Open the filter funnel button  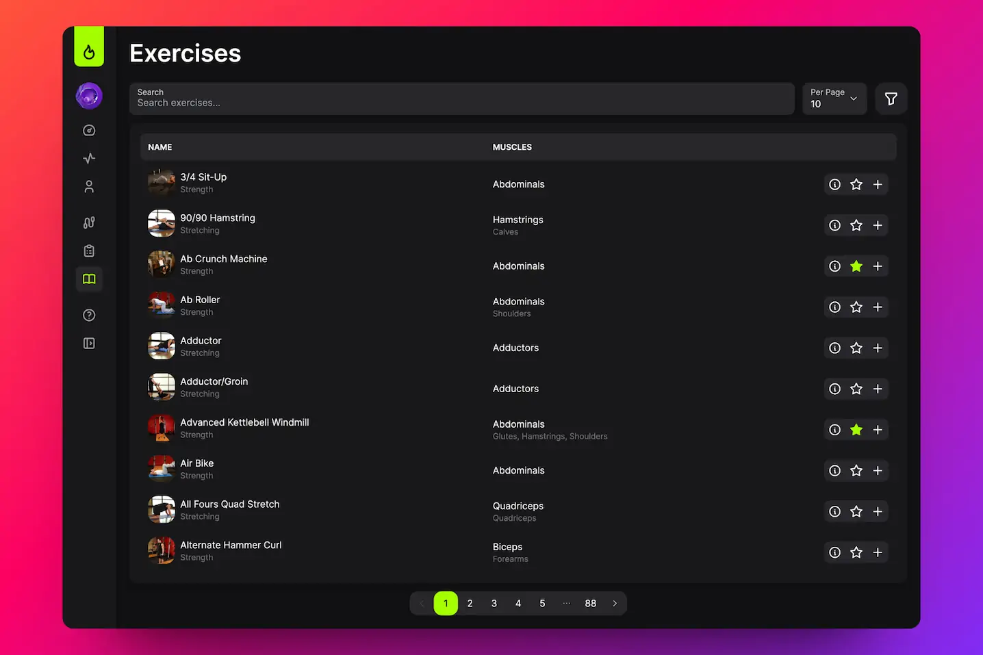(x=891, y=99)
